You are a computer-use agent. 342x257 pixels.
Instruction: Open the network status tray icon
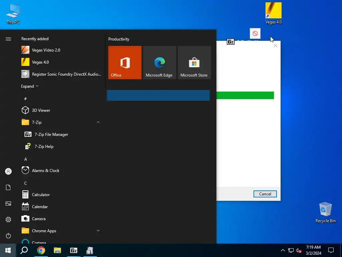click(x=291, y=250)
